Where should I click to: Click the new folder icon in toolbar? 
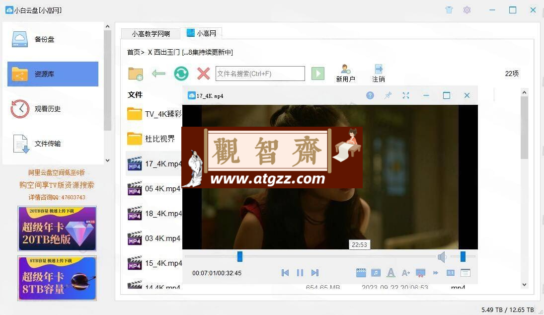click(135, 74)
